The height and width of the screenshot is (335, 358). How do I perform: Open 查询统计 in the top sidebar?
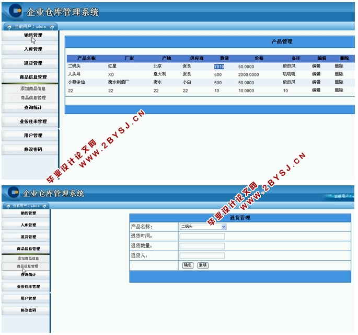click(x=30, y=108)
